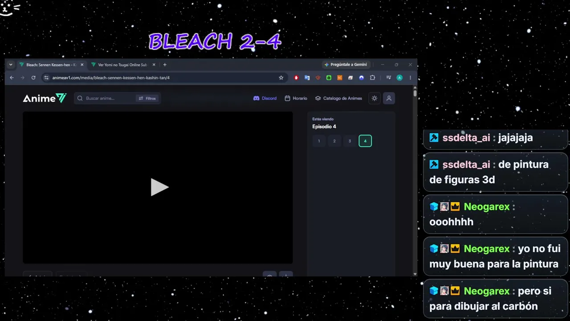570x321 pixels.
Task: Click the 'Episodio 4' heading text
Action: 324,127
